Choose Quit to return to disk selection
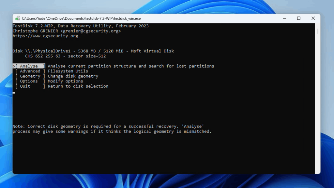 (24, 86)
